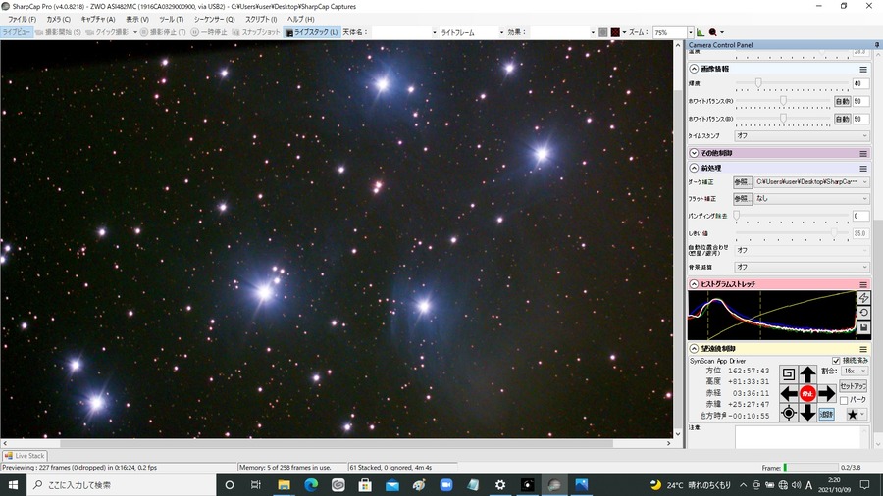Screen dimensions: 883x496
Task: Toggle ライブビュー live view
Action: pos(16,32)
